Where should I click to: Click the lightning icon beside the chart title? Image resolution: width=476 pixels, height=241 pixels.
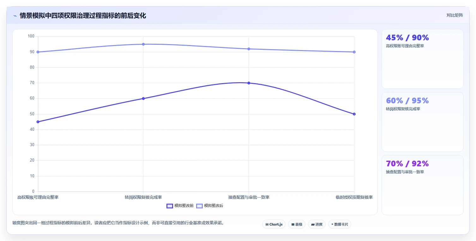point(15,16)
